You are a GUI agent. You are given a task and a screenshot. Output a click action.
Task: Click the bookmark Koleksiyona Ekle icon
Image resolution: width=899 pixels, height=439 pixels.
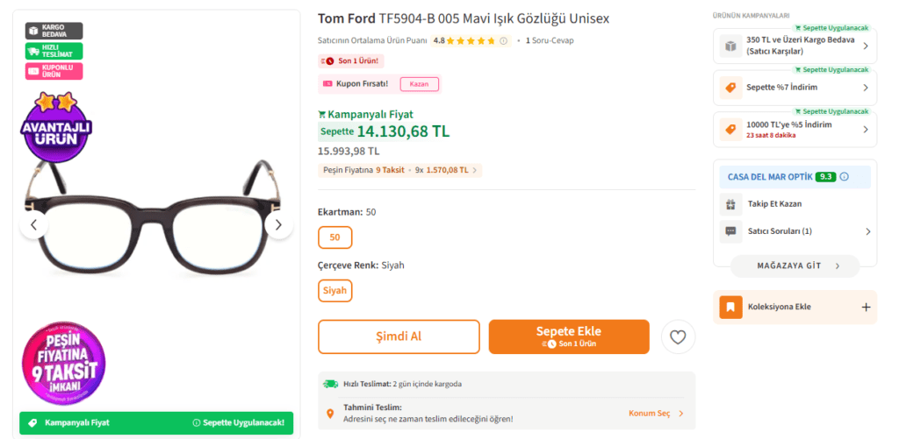click(x=729, y=307)
